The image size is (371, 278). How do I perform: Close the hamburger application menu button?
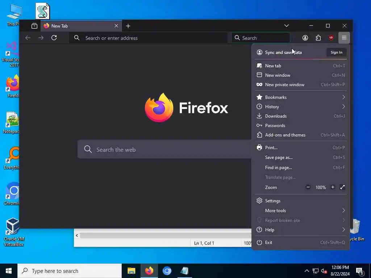click(x=344, y=38)
